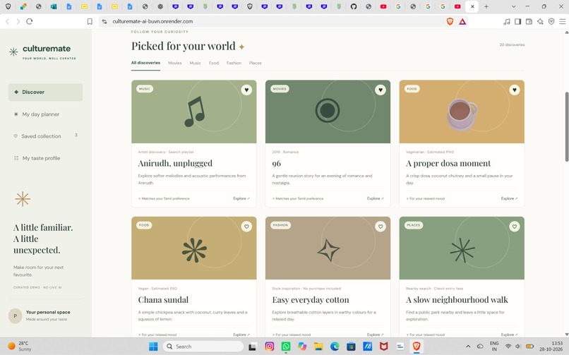The image size is (569, 355).
Task: Click the Anirudh, unplugged title
Action: pos(175,164)
